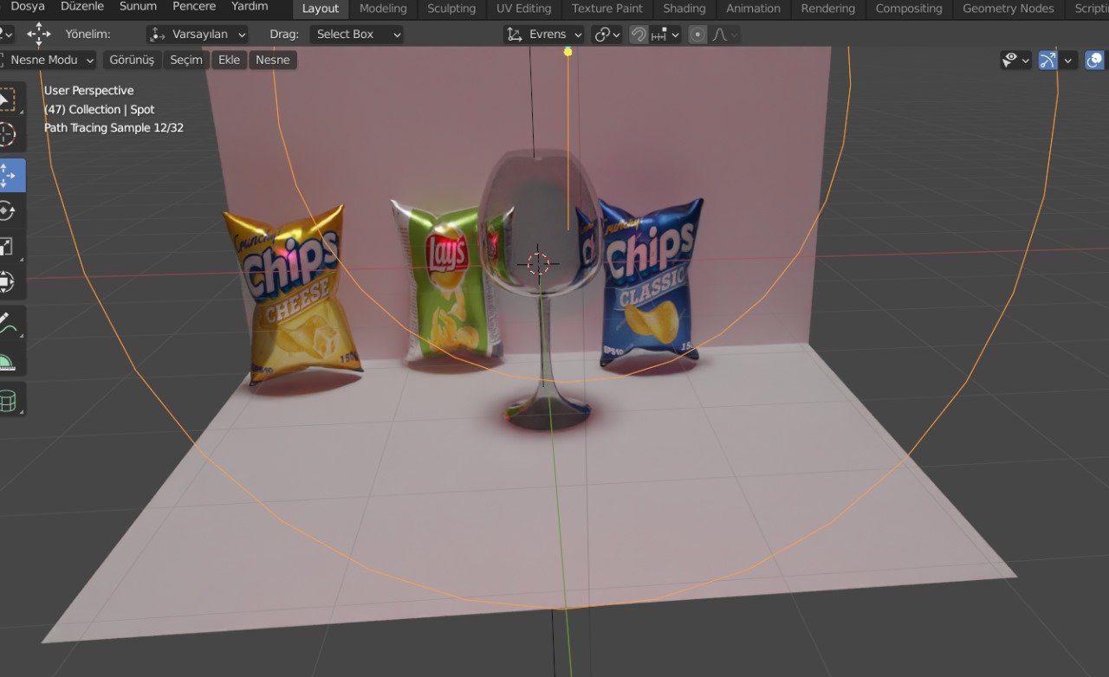Toggle snapping magnet in header
This screenshot has width=1109, height=677.
pos(639,35)
